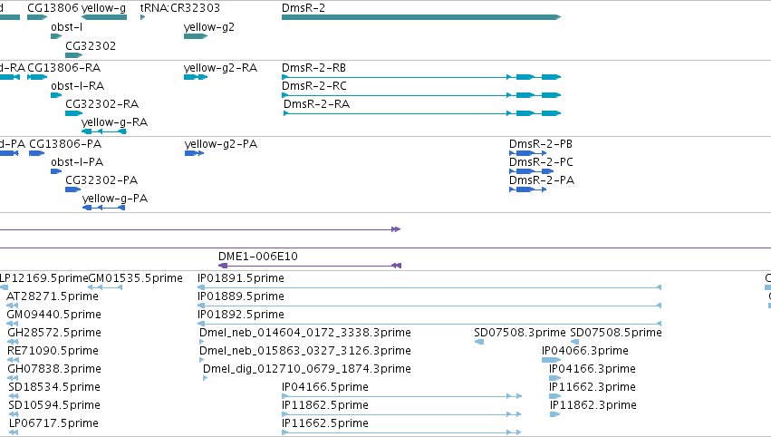Click the CG13806-RA transcript label
The height and width of the screenshot is (437, 771).
[x=64, y=68]
